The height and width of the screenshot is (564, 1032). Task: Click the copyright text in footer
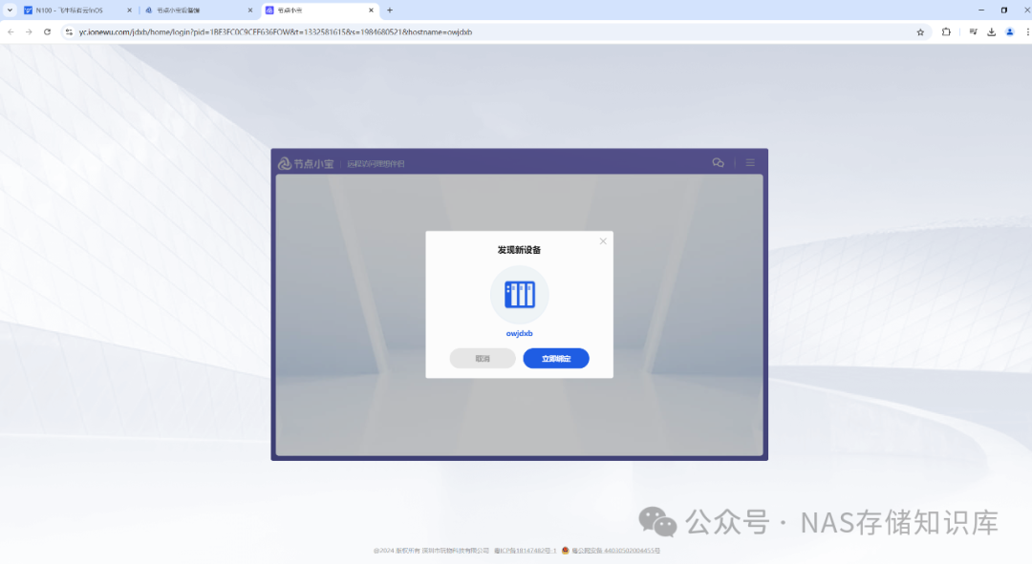coord(431,551)
